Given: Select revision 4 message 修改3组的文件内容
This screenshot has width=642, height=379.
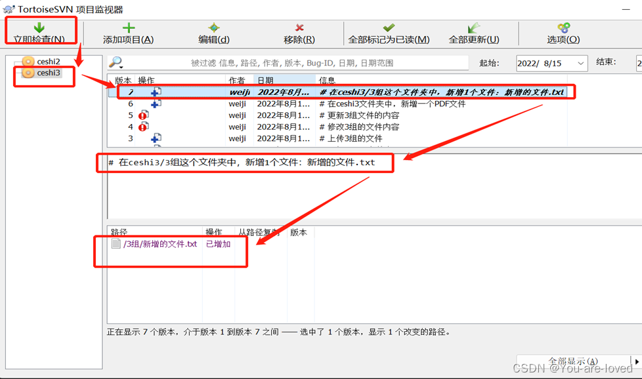Looking at the screenshot, I should 359,127.
